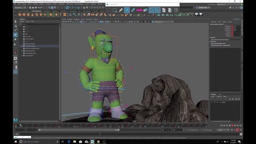Create a polygon sphere from the shelf
This screenshot has height=144, width=256.
pyautogui.click(x=20, y=15)
